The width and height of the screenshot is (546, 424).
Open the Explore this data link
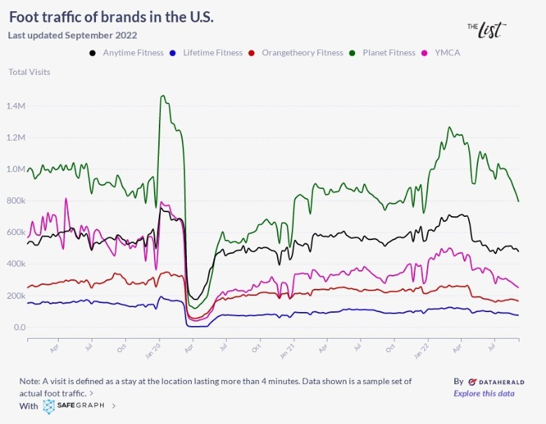[484, 393]
